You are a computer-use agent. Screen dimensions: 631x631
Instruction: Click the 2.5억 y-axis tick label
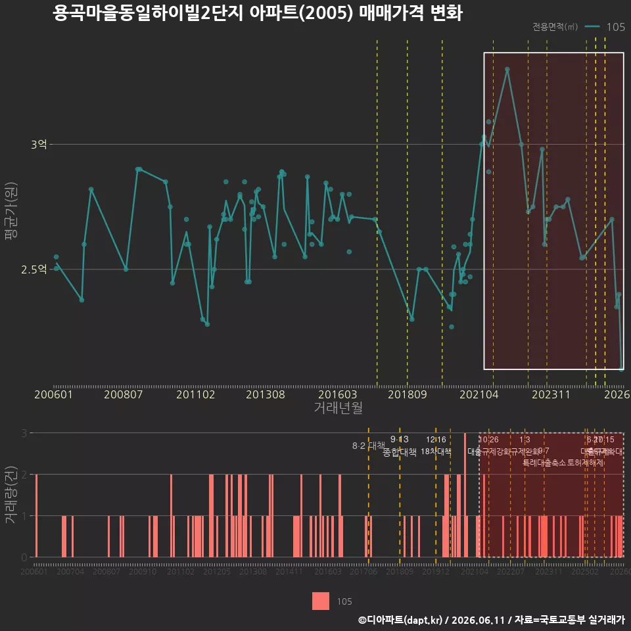[34, 269]
